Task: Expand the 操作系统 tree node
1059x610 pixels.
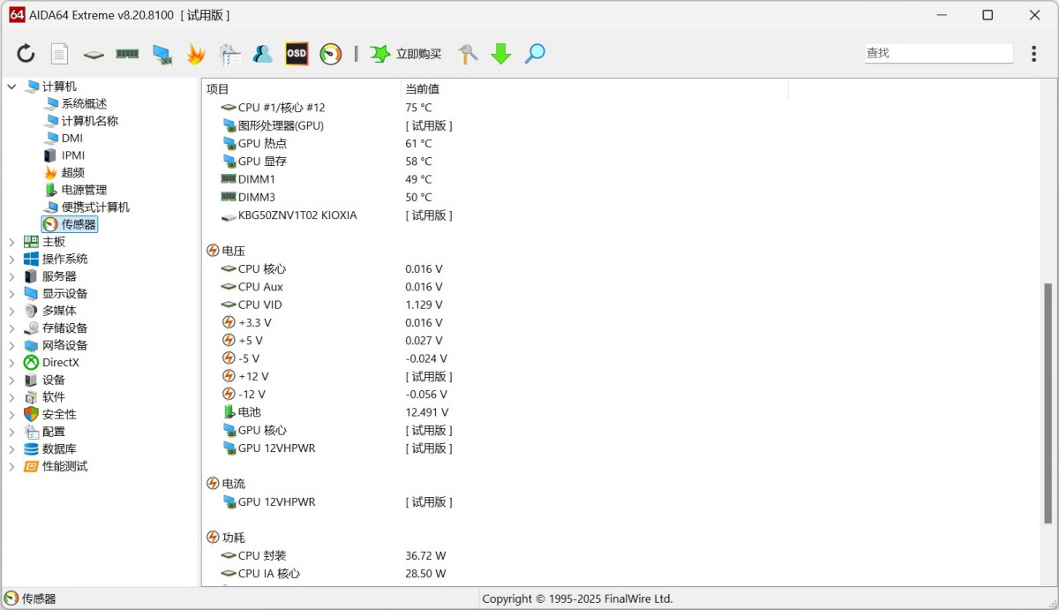Action: pyautogui.click(x=11, y=260)
